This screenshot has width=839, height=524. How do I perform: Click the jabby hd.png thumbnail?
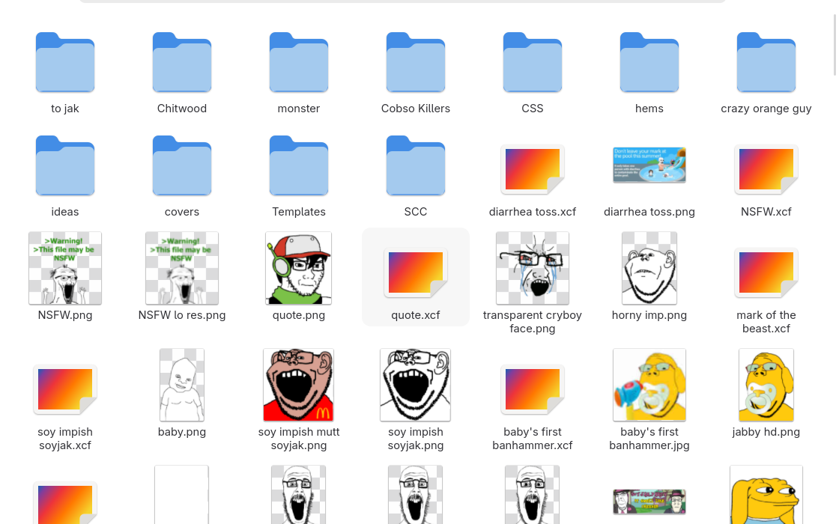pos(766,385)
